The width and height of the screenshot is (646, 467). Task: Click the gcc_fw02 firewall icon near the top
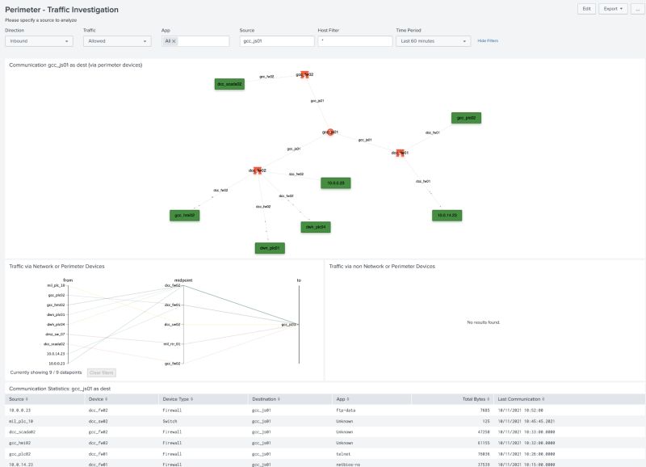tap(303, 74)
